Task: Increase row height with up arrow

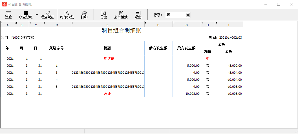Action: pos(188,14)
